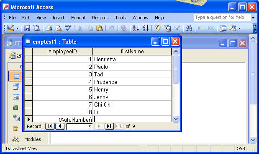Screen dimensions: 259x154
Task: Sort records descending Z to A
Action: [146, 28]
